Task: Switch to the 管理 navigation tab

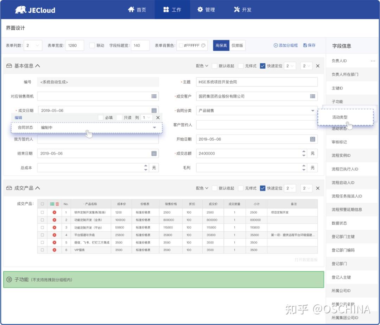Action: (x=206, y=10)
